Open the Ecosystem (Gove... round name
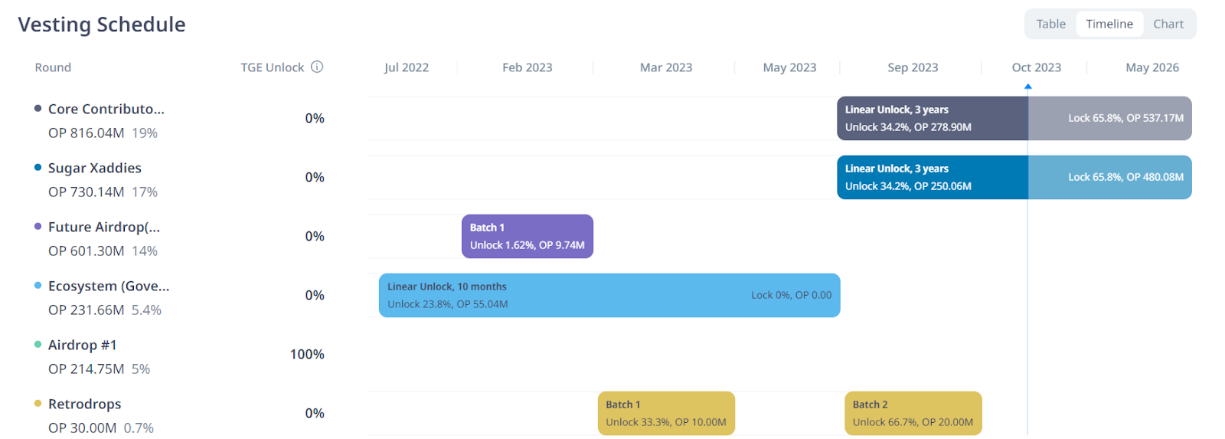This screenshot has width=1225, height=439. [x=109, y=286]
